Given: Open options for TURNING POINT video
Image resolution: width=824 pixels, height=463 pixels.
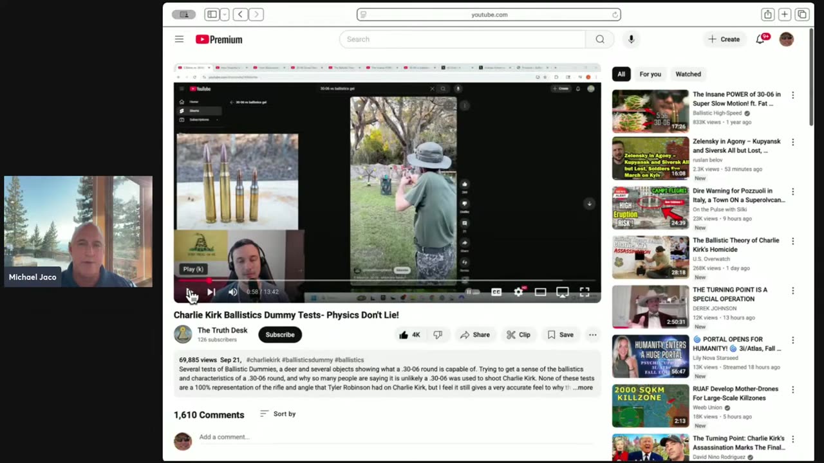Looking at the screenshot, I should pyautogui.click(x=792, y=291).
